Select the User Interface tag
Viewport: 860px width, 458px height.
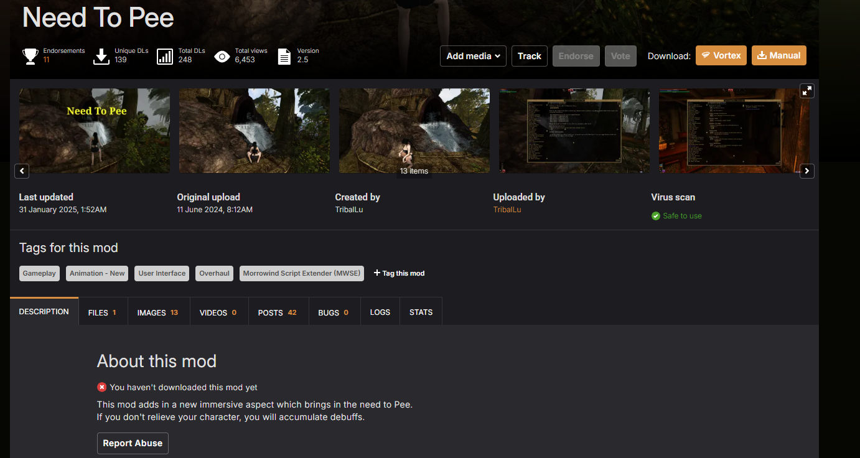click(x=162, y=273)
